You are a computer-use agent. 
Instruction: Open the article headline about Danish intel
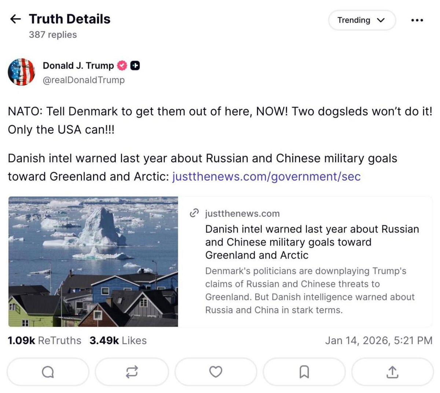coord(312,242)
